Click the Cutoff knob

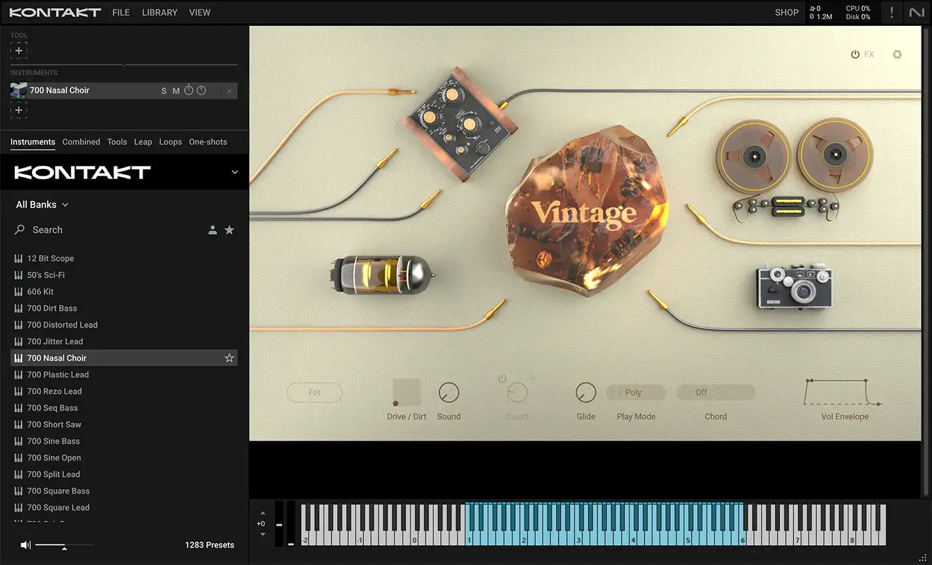(517, 393)
